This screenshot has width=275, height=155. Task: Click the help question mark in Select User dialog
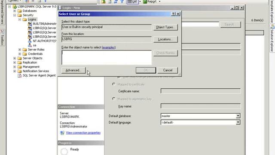coord(173,14)
